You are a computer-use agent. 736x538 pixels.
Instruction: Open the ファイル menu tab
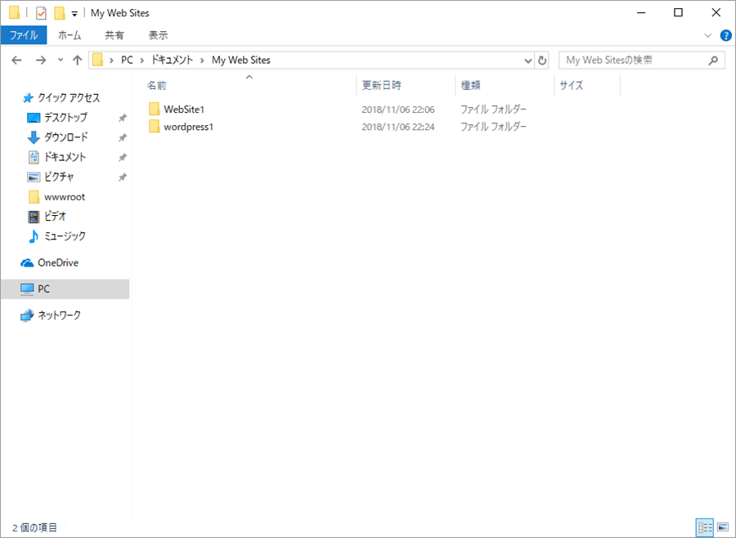pos(24,35)
